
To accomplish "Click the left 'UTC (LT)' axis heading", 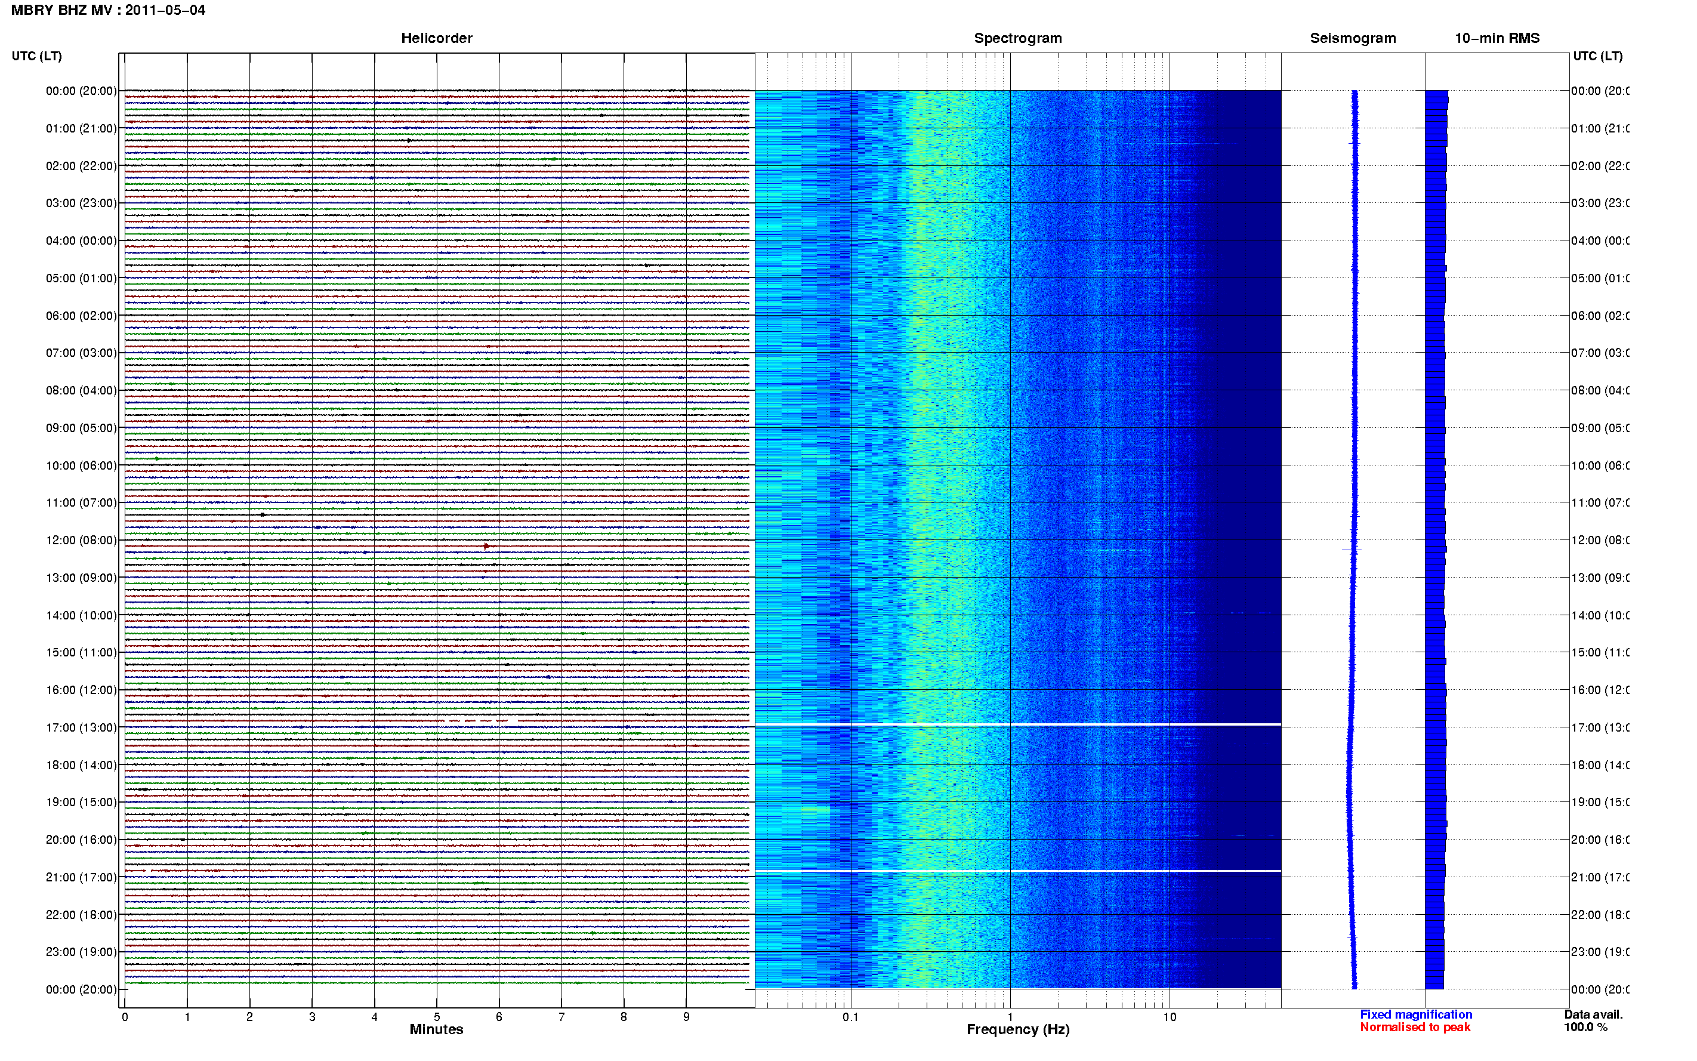I will point(36,56).
